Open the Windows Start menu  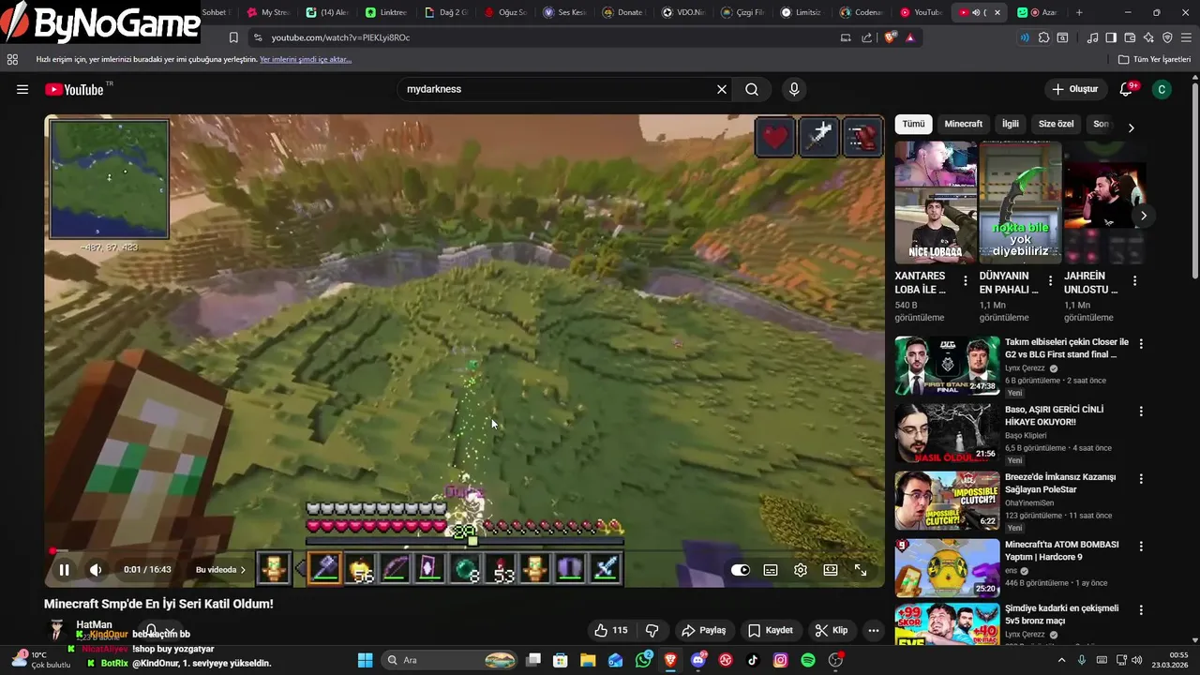tap(366, 660)
